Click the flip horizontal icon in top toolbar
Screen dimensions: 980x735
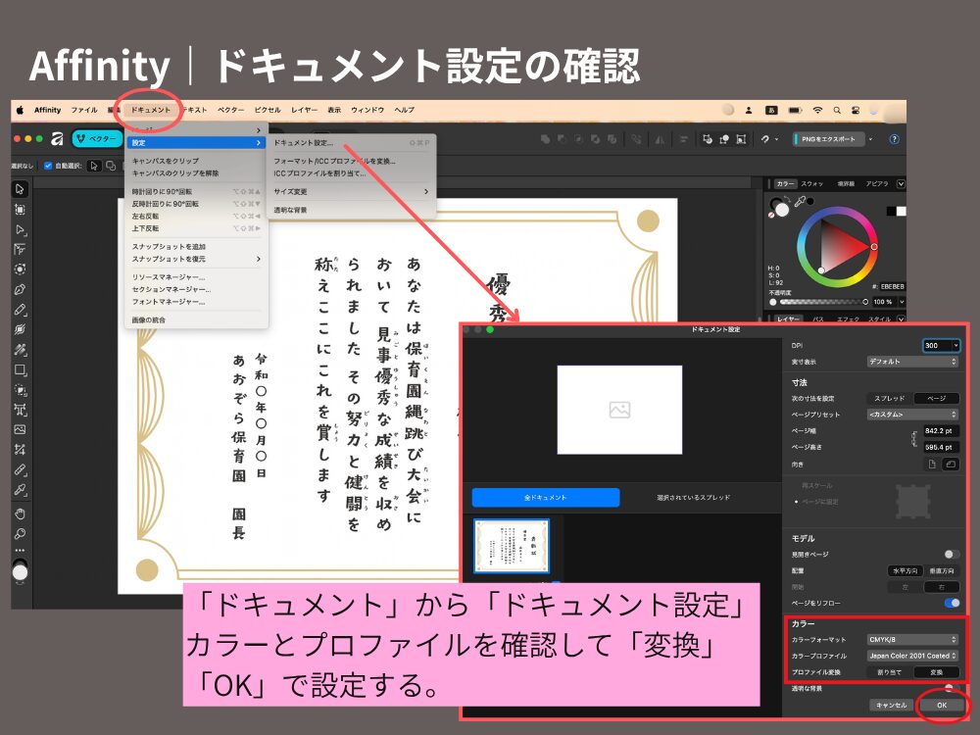click(x=660, y=139)
